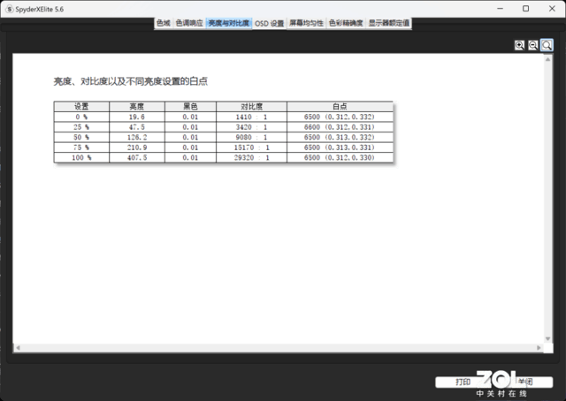Select the fit-to-window magnifier icon
This screenshot has height=401, width=566.
[x=547, y=45]
